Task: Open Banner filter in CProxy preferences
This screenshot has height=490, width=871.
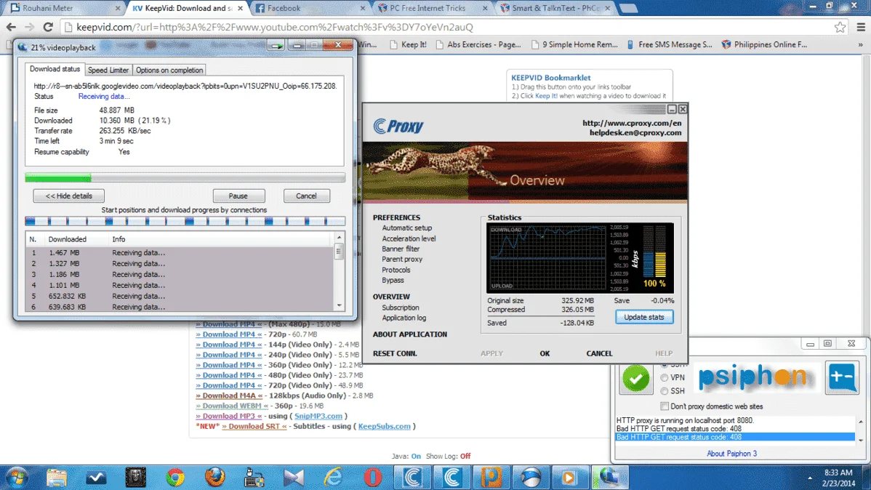Action: pos(401,249)
